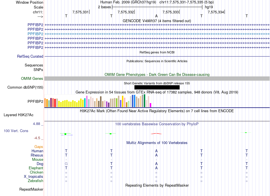Select the Zebrafish alignment row label
Image resolution: width=270 pixels, height=196 pixels.
click(36, 181)
